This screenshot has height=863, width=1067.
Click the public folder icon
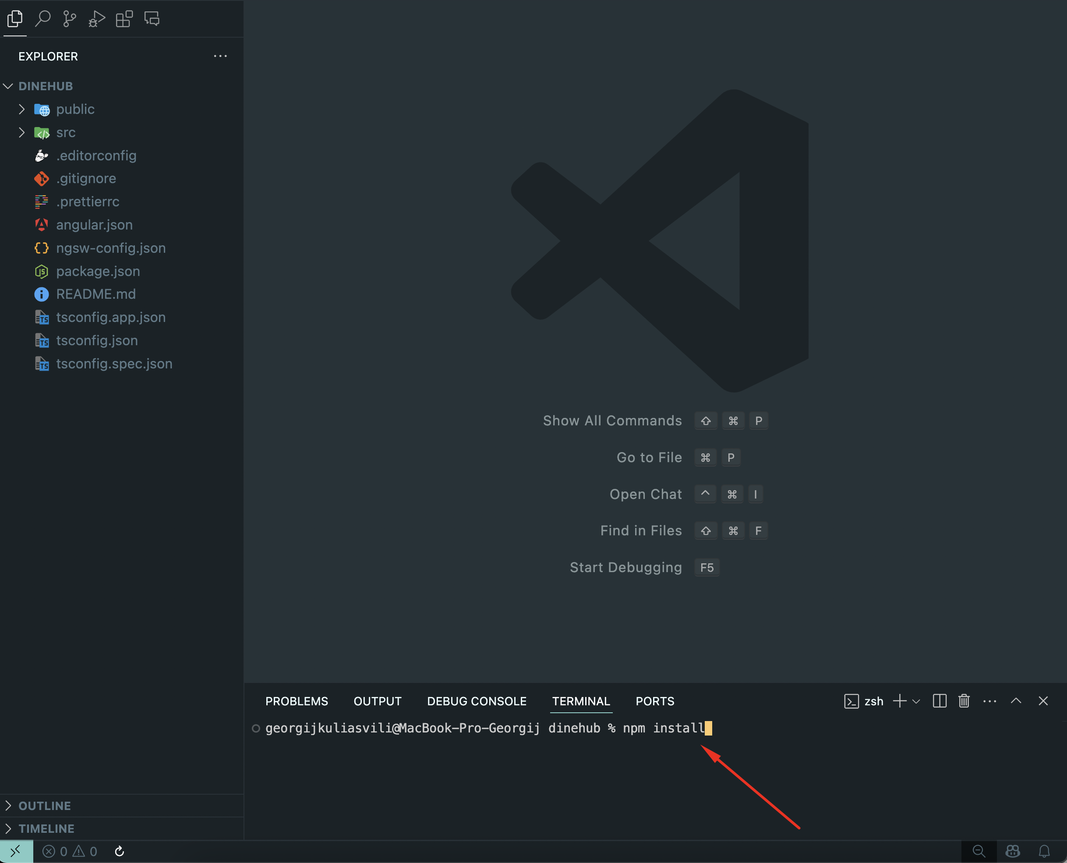(x=42, y=110)
